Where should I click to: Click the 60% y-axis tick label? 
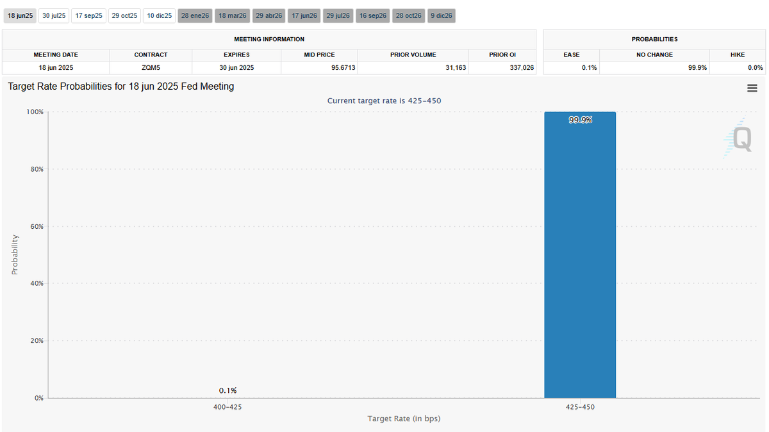[x=37, y=226]
